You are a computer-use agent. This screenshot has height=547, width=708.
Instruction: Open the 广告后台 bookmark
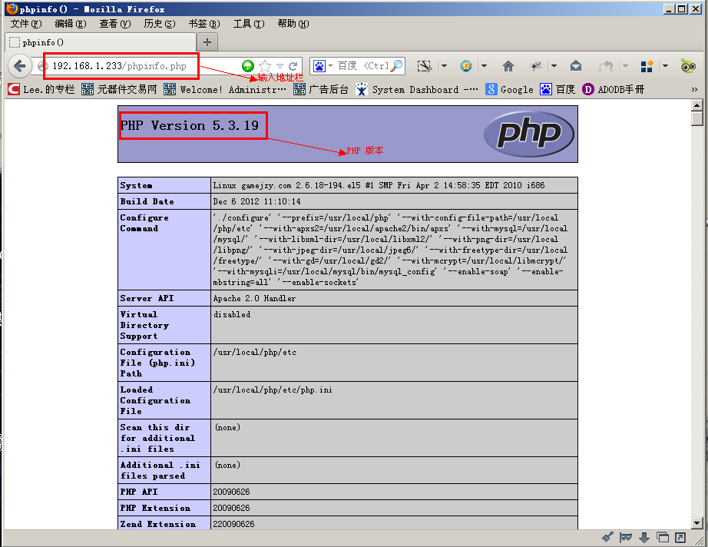(x=320, y=89)
